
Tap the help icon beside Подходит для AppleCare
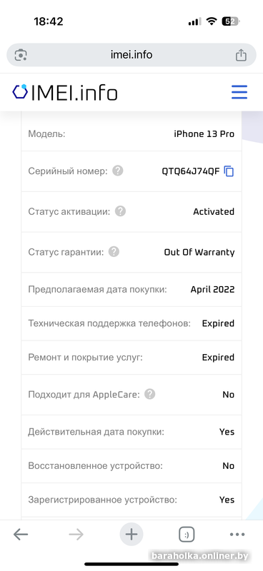point(149,395)
